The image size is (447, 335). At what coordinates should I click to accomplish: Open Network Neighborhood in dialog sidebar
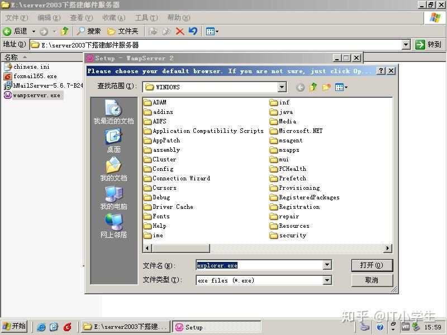coord(113,227)
